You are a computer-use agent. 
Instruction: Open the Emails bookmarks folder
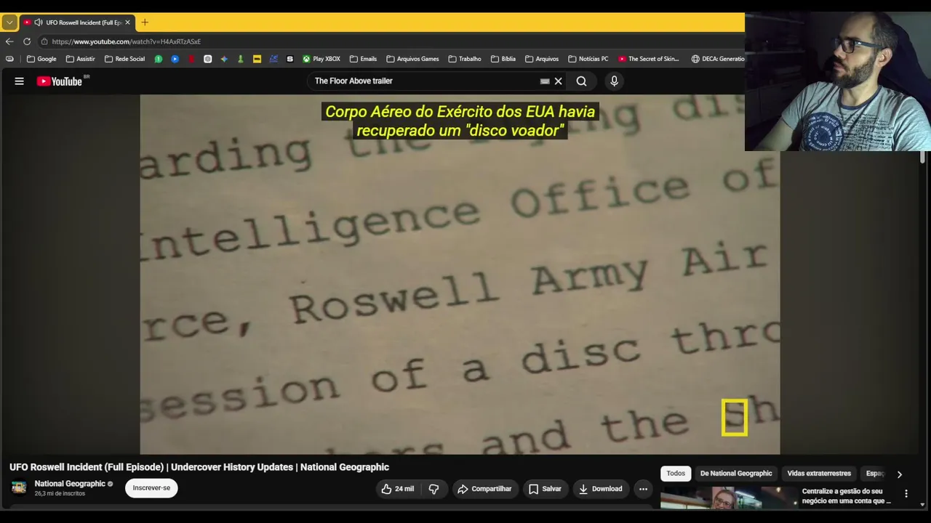tap(363, 59)
